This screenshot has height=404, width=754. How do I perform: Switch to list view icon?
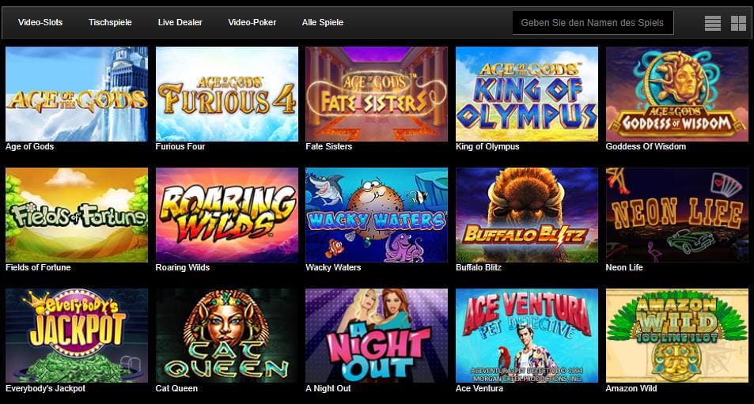pos(713,23)
